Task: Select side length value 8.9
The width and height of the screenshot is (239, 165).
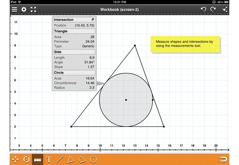Action: (92, 58)
